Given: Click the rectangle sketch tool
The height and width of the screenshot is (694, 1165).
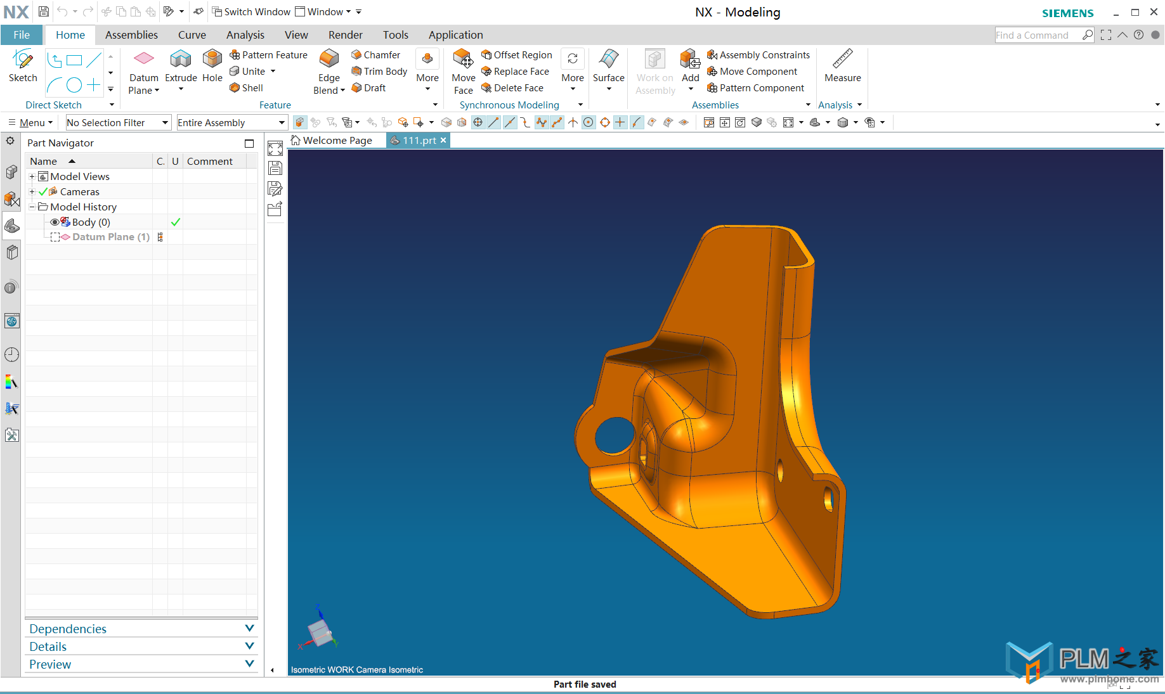Looking at the screenshot, I should coord(75,61).
